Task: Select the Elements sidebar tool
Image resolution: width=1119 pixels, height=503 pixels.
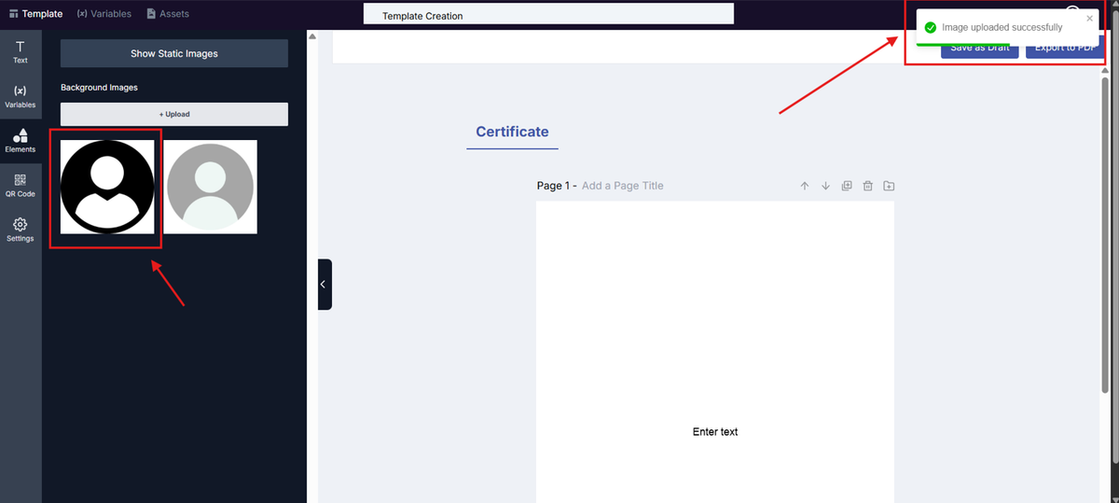Action: coord(21,141)
